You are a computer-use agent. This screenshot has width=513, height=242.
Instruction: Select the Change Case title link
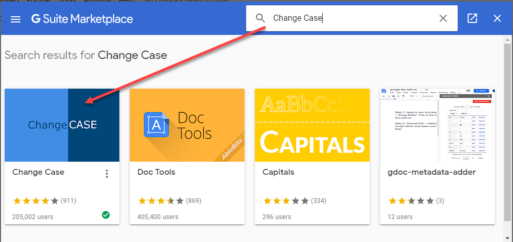coord(38,172)
